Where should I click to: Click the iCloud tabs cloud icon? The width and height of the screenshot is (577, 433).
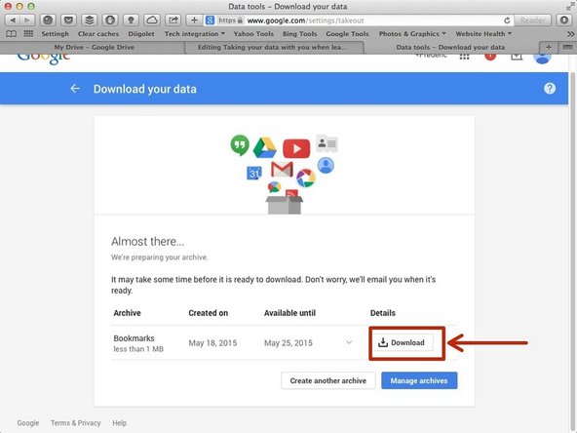pos(152,20)
